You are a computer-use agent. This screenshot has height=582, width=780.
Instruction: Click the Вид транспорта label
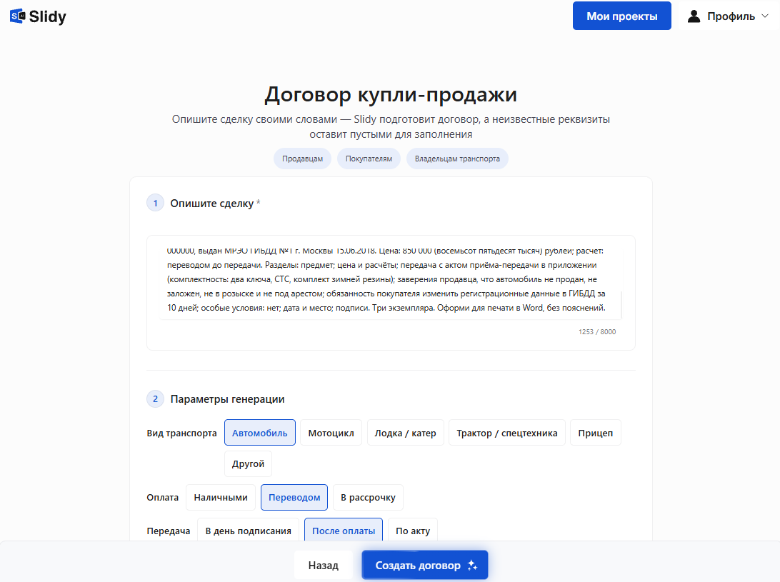click(181, 433)
